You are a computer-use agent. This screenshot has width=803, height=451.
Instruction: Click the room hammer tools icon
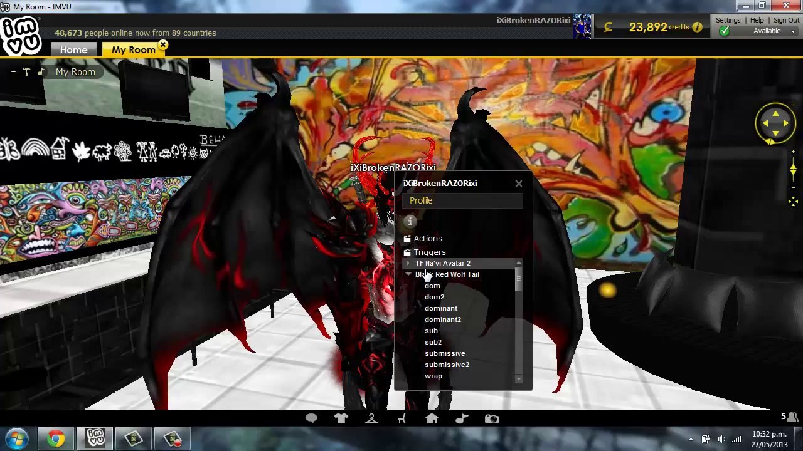(x=26, y=72)
